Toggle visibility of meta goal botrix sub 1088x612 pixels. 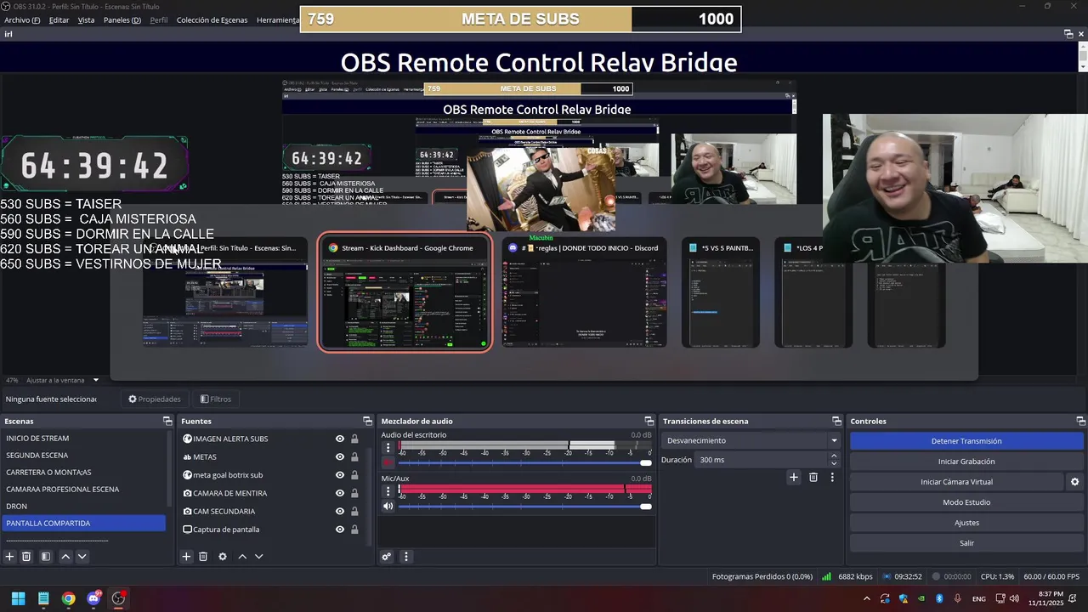[340, 475]
